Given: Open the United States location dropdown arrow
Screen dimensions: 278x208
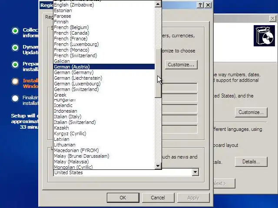Looking at the screenshot, I should point(195,172).
